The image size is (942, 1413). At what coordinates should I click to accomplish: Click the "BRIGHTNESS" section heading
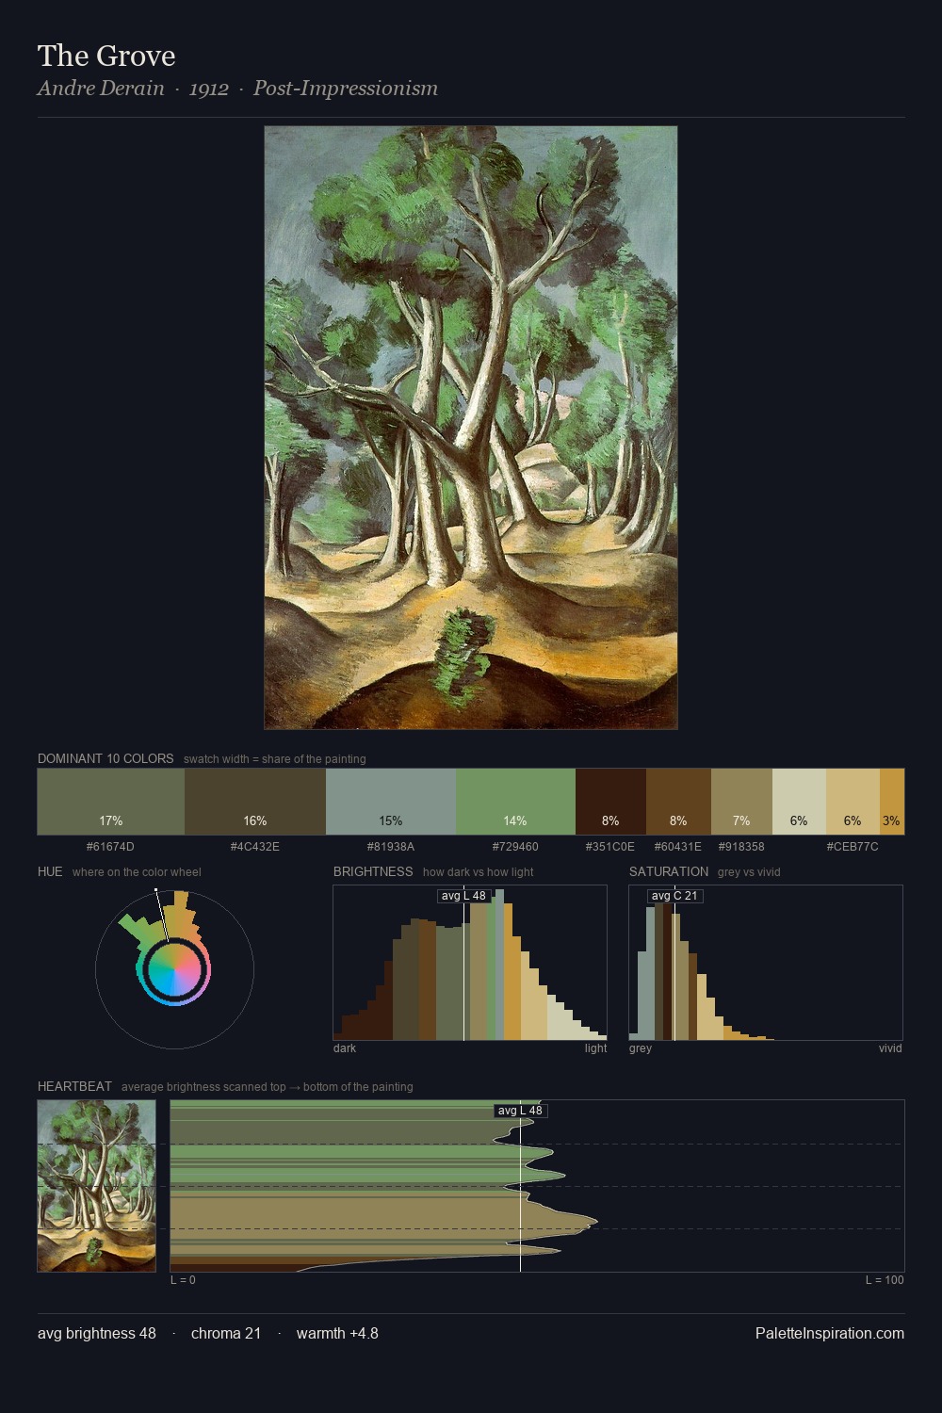coord(373,871)
